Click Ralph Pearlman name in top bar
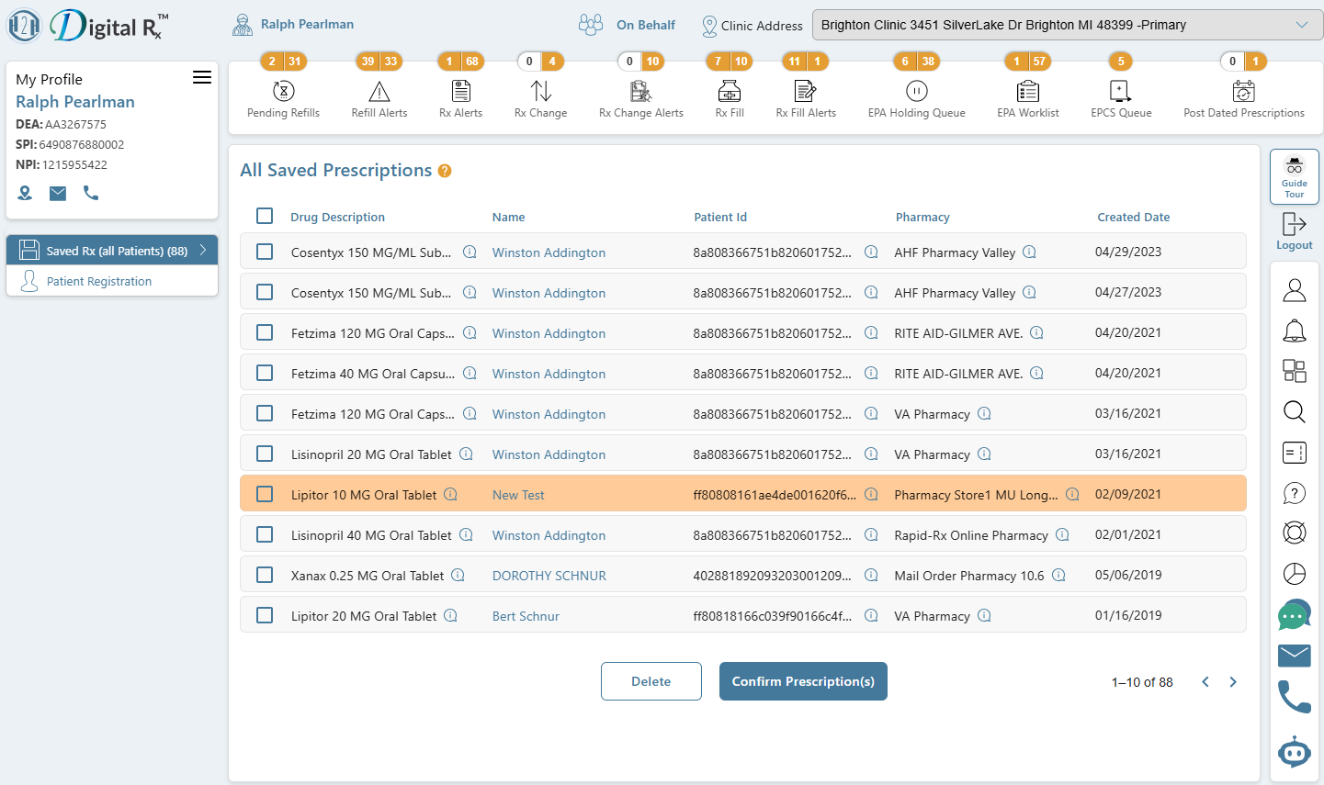 click(x=307, y=24)
